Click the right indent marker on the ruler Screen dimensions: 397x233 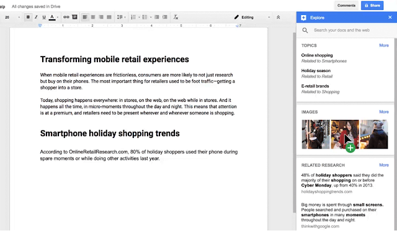pos(237,26)
